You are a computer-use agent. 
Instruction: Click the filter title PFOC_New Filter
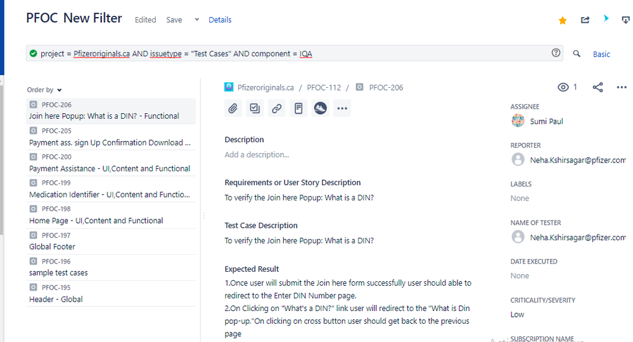click(x=74, y=18)
